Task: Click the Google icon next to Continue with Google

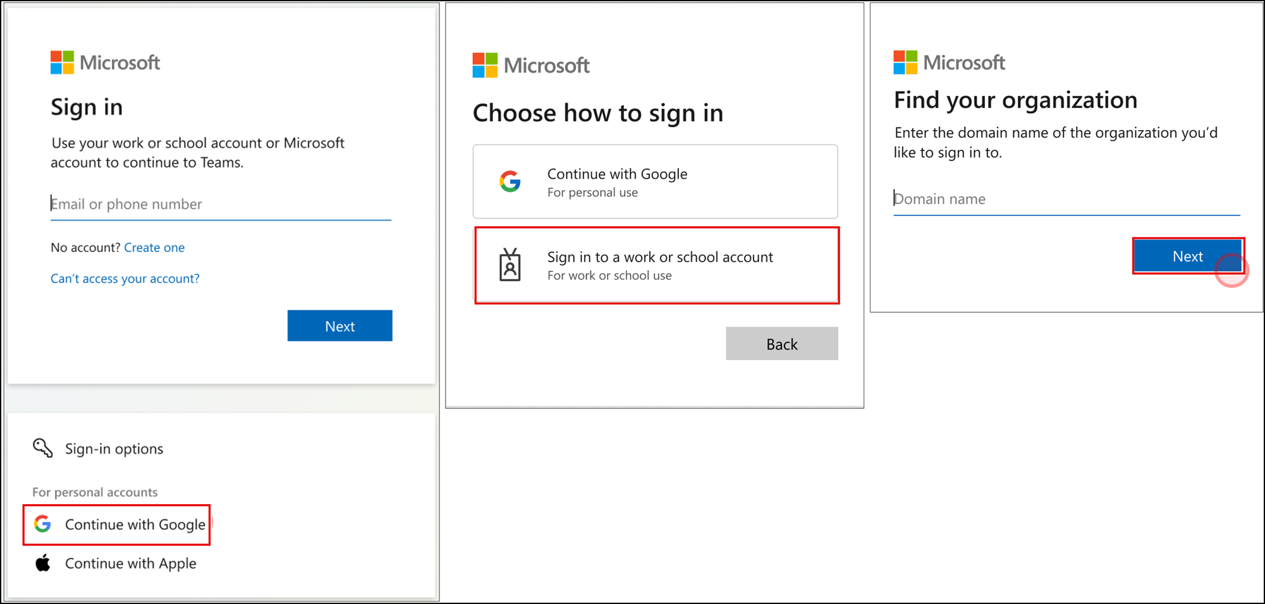Action: [510, 181]
